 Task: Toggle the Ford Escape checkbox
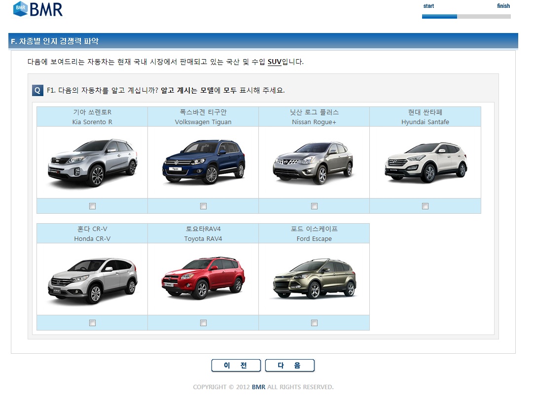pyautogui.click(x=314, y=323)
